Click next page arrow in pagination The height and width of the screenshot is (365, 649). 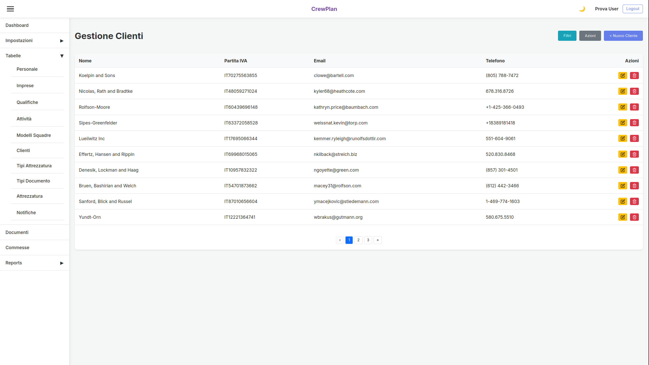coord(377,240)
